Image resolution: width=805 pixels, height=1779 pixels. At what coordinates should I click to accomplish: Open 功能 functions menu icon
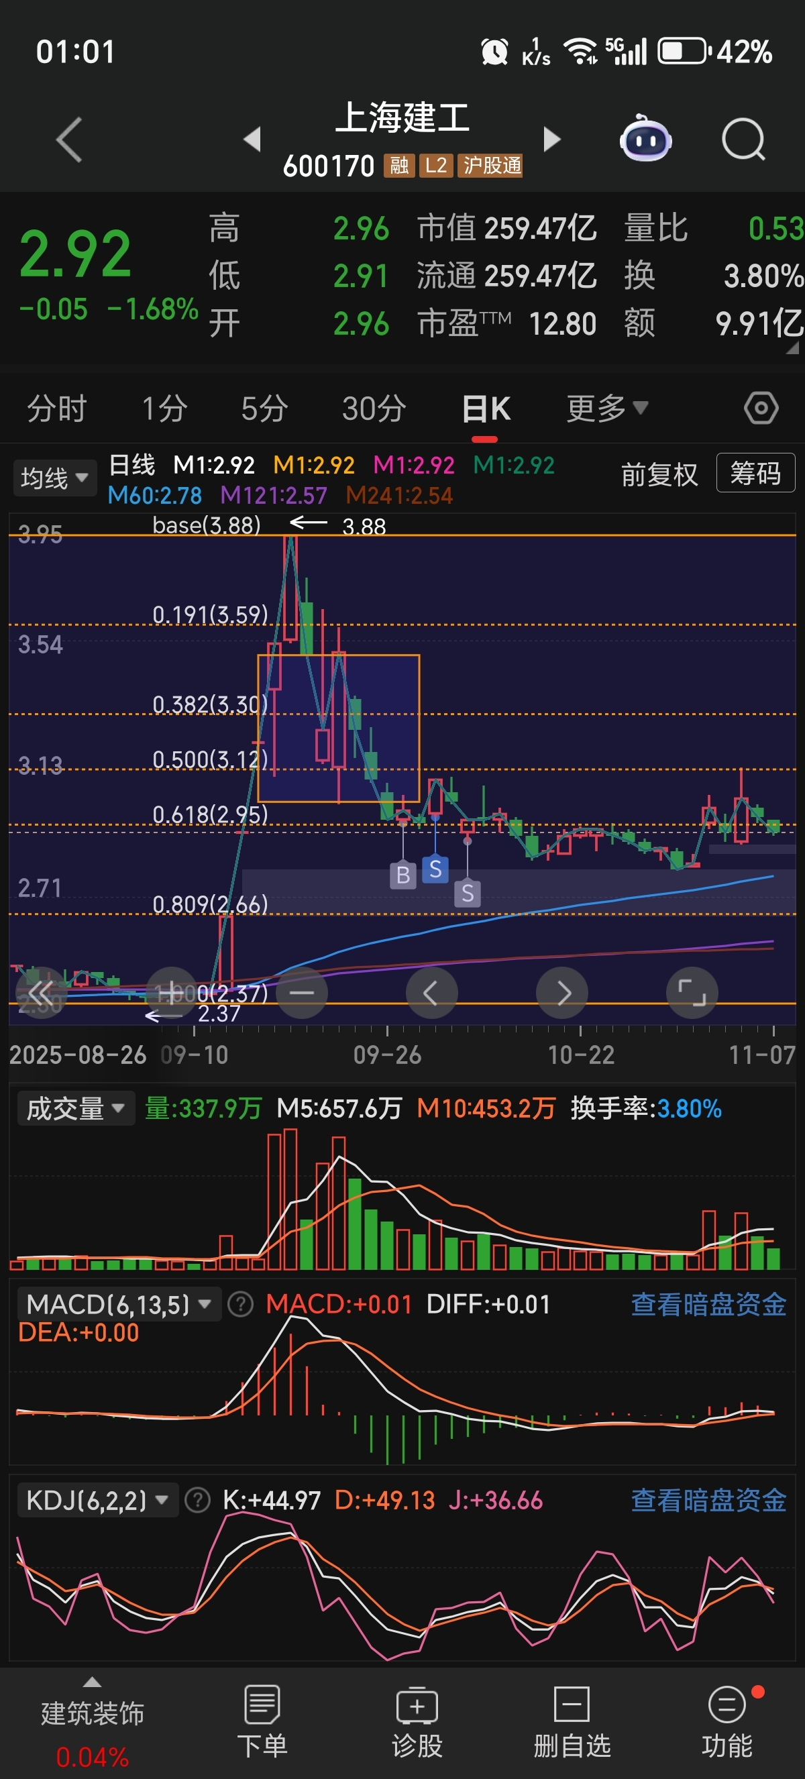727,1722
